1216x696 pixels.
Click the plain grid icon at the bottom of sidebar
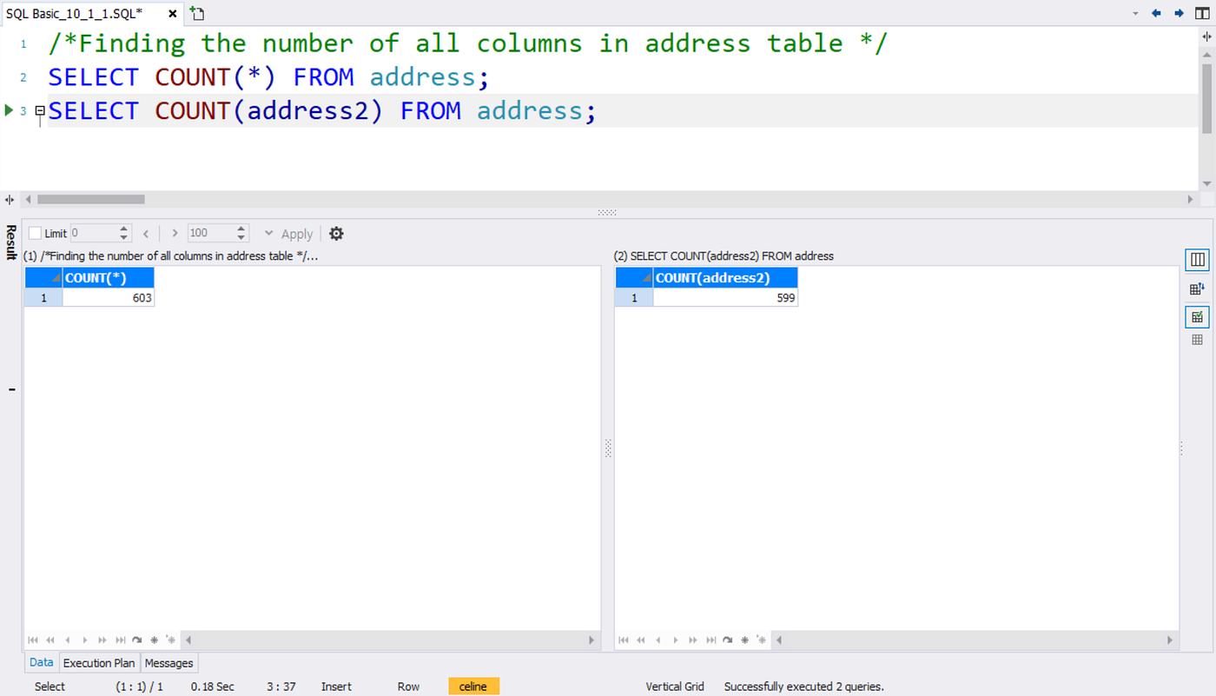click(1197, 340)
